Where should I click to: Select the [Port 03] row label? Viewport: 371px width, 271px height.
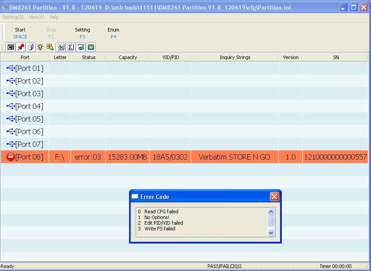click(29, 94)
